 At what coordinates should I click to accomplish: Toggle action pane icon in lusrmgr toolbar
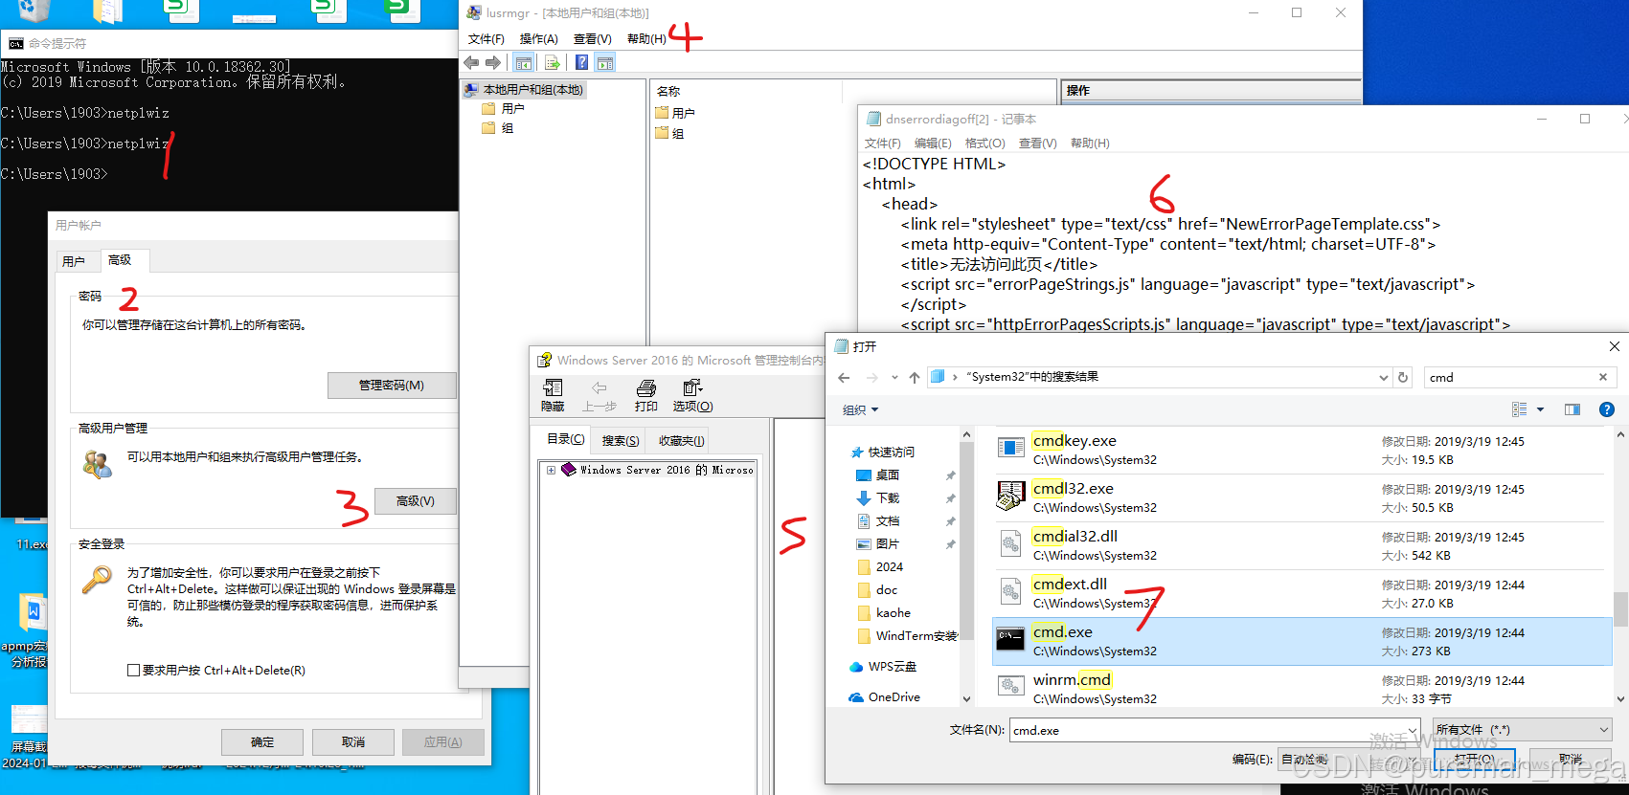point(605,62)
